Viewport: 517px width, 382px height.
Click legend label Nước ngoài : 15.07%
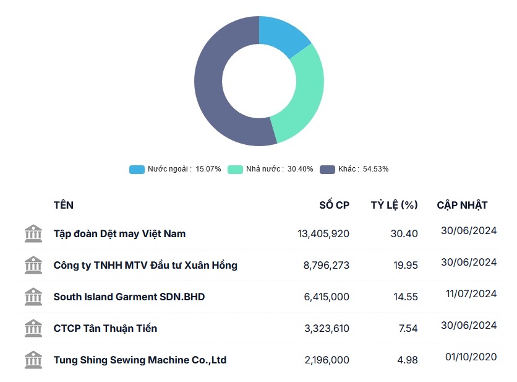pyautogui.click(x=184, y=169)
